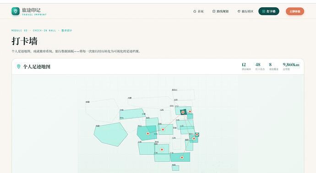Screen dimensions: 316x173
Task: Click the MODULE 03 CHECK-IN WALL label
Action: [42, 31]
